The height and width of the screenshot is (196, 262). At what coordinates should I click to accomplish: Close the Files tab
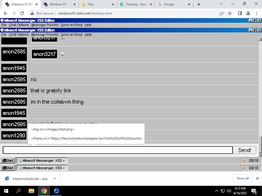pos(113,4)
